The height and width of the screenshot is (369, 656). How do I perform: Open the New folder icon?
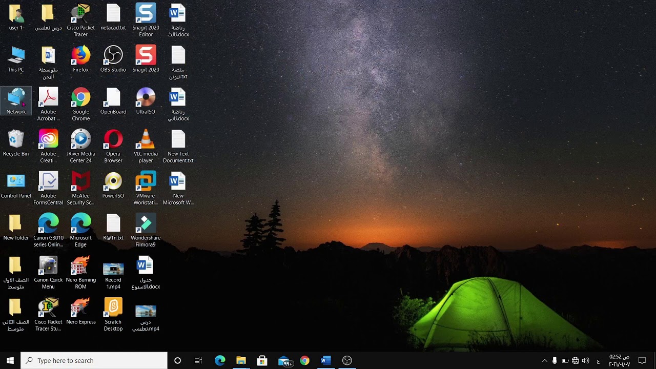(x=16, y=227)
